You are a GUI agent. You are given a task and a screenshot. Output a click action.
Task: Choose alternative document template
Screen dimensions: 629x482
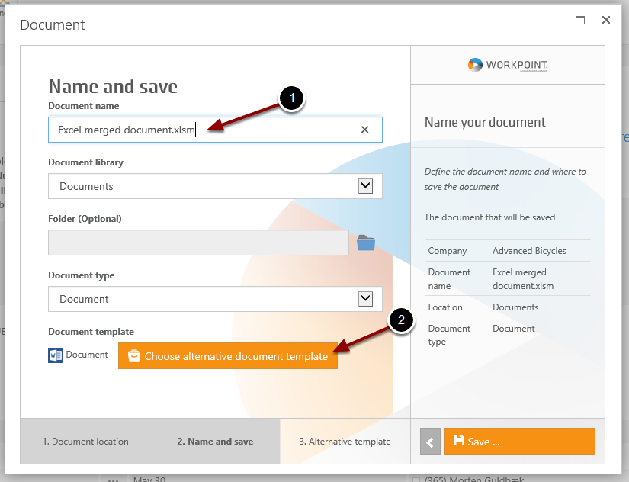(228, 356)
